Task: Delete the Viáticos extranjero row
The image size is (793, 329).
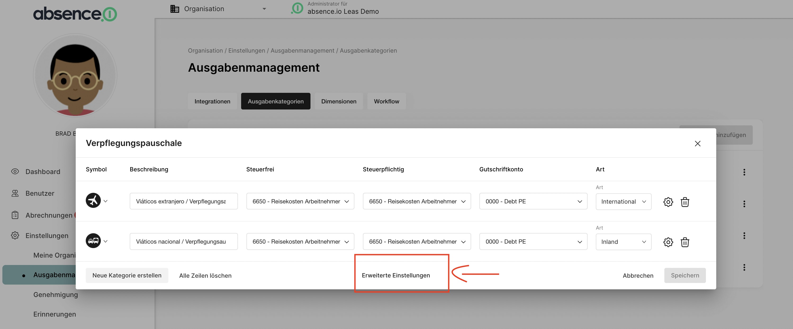Action: (685, 202)
